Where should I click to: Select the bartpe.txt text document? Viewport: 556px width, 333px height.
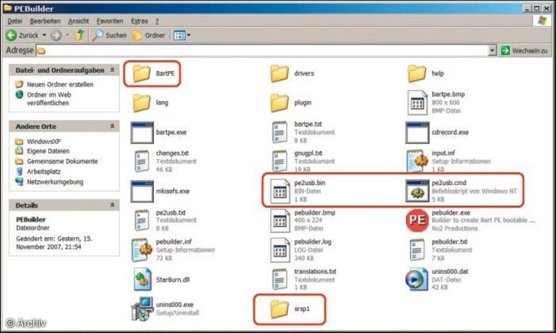[x=303, y=132]
